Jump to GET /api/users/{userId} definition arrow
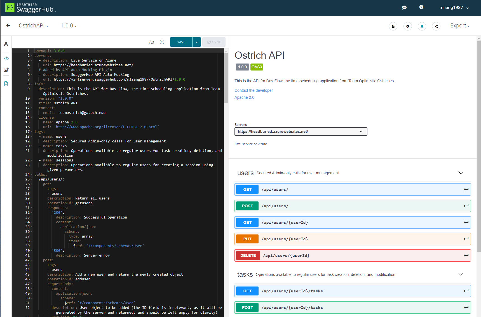Screen dimensions: 481x317 [466, 222]
